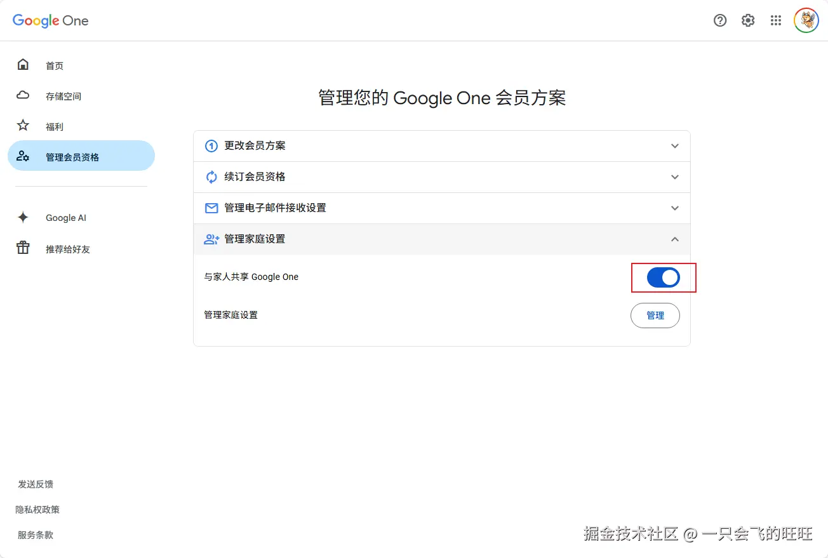The width and height of the screenshot is (828, 558).
Task: Click the 更改会员方案 row title
Action: point(255,146)
